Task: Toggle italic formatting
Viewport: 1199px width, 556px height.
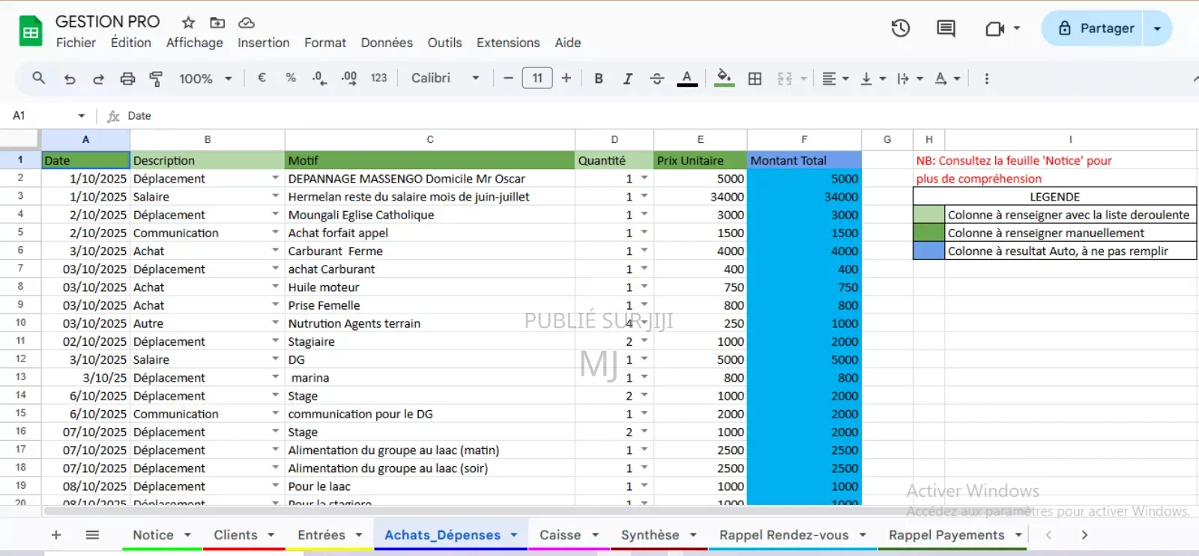Action: [x=627, y=79]
